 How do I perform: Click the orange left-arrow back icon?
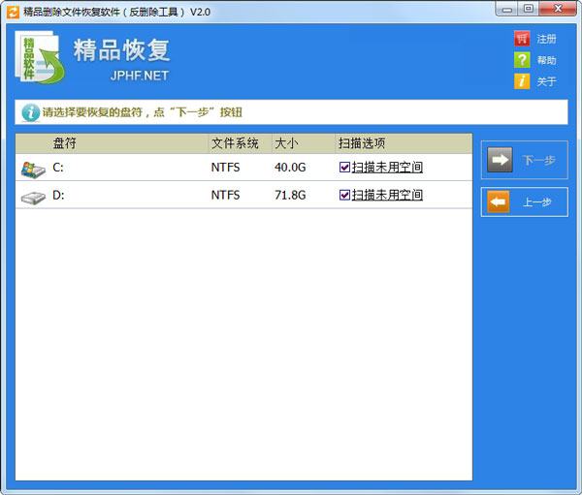coord(499,202)
